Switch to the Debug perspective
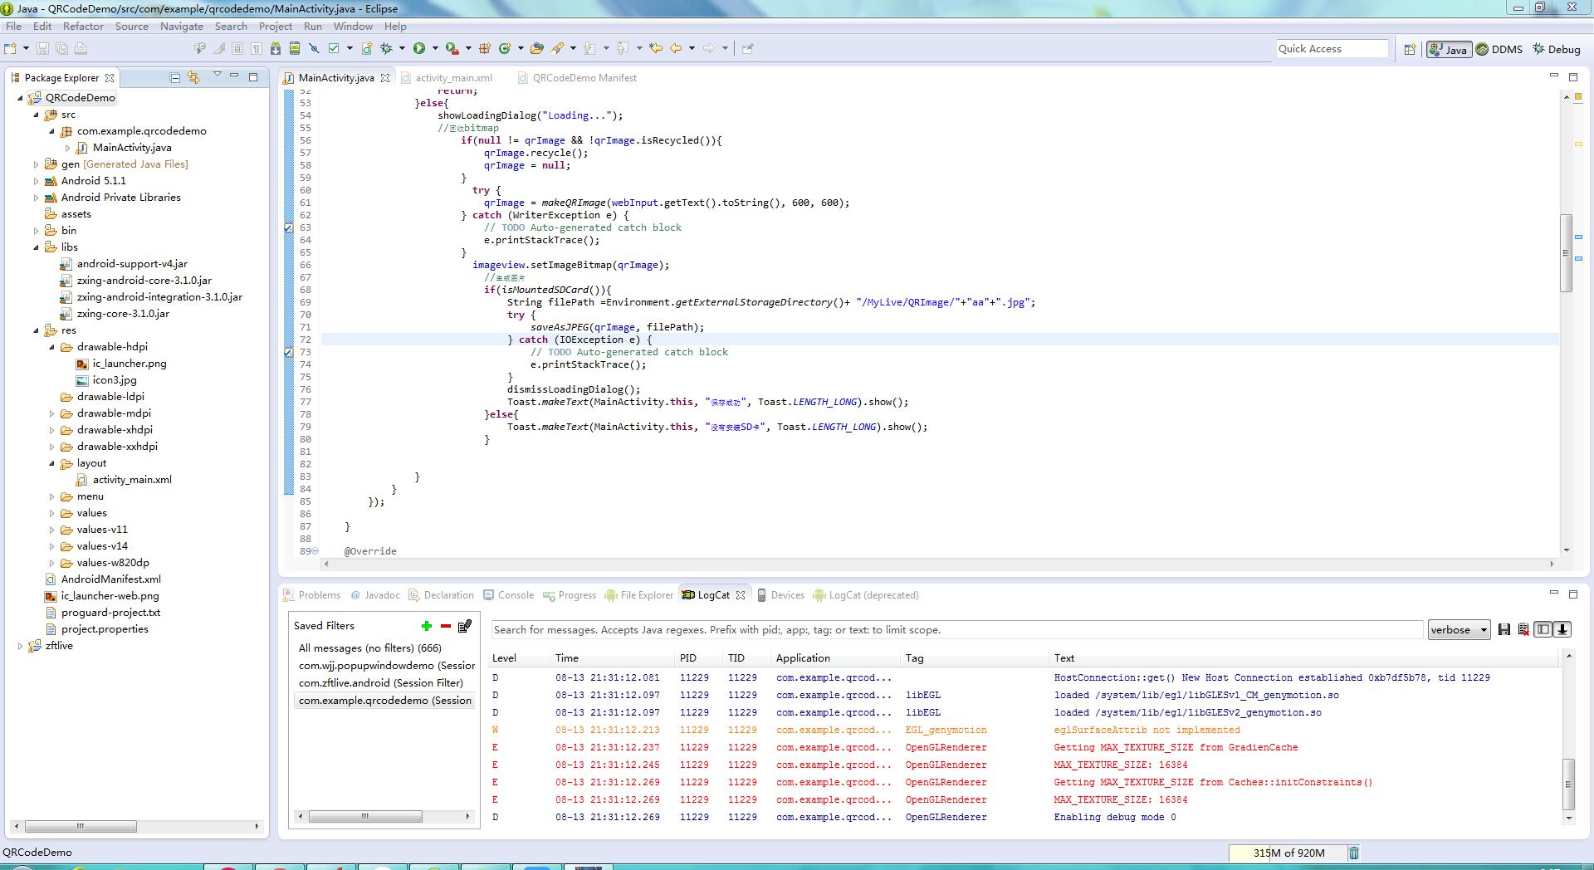This screenshot has width=1594, height=870. 1557,49
